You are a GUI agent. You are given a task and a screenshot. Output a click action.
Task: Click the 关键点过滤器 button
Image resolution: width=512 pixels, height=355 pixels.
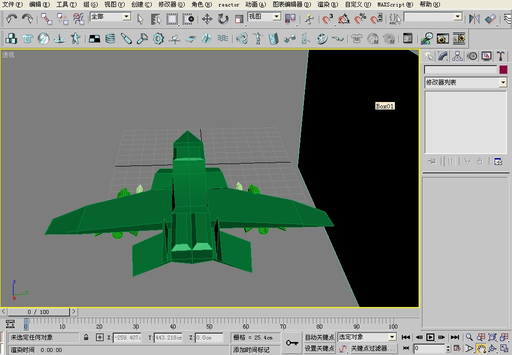point(373,348)
